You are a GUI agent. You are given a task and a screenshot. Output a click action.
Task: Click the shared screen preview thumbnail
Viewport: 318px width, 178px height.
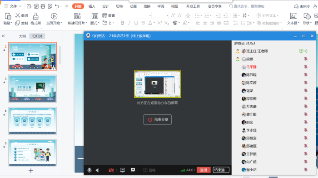pyautogui.click(x=157, y=84)
